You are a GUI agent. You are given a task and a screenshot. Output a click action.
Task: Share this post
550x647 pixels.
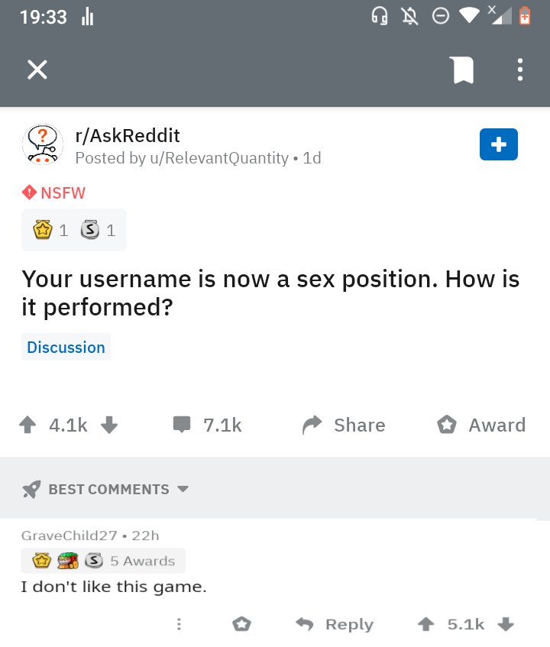pos(344,425)
